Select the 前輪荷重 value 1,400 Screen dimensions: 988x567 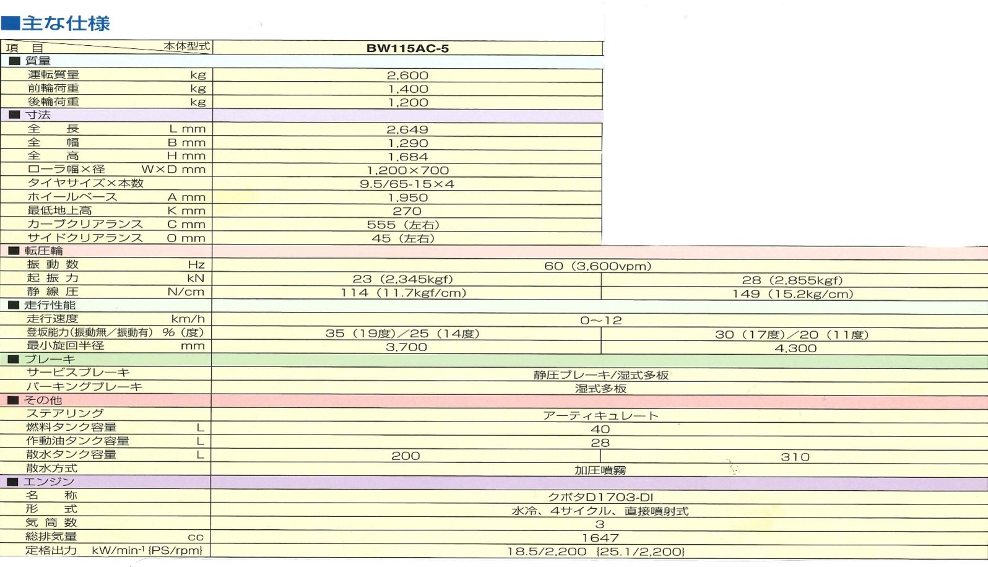(x=407, y=89)
